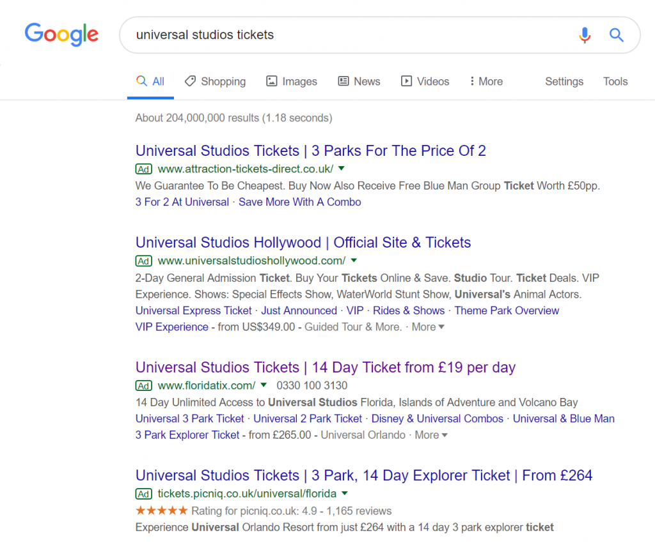
Task: Open 'Universal 2 Park Ticket' sitelink
Action: click(x=308, y=418)
